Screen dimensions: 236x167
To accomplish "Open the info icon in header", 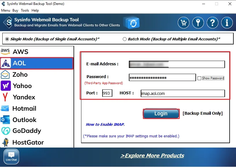I will point(227,23).
